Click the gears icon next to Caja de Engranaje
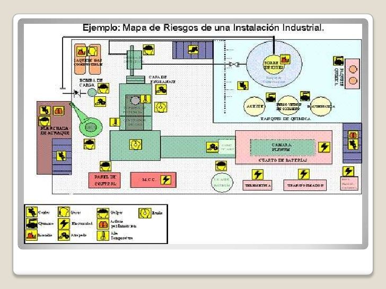This screenshot has width=386, height=289. (161, 89)
